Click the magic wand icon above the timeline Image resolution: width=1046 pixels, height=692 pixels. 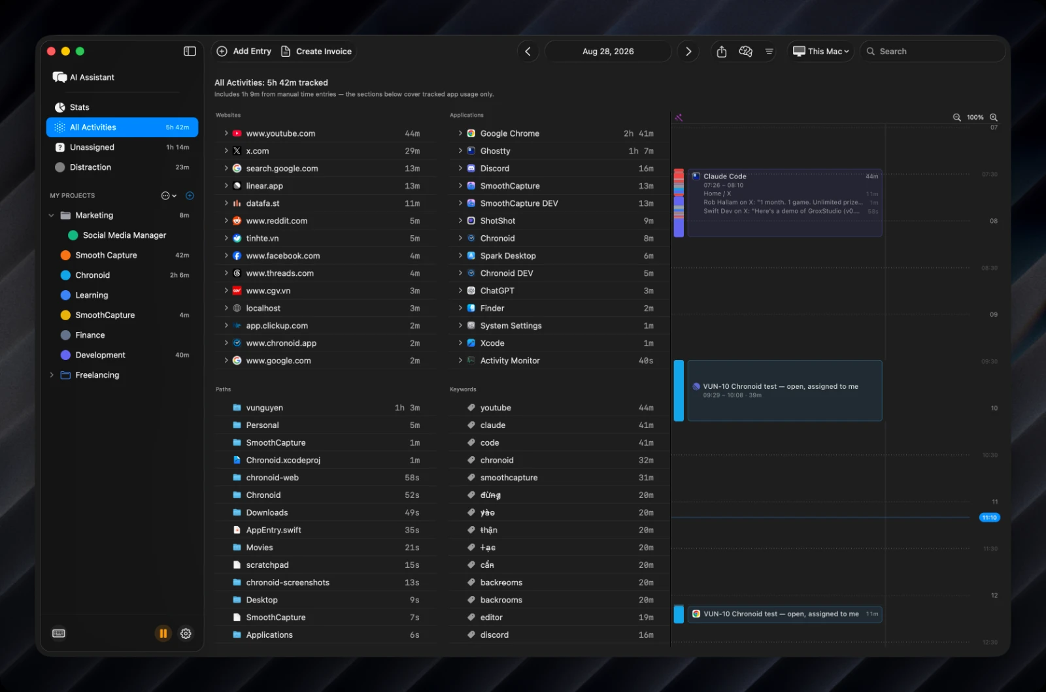coord(679,118)
